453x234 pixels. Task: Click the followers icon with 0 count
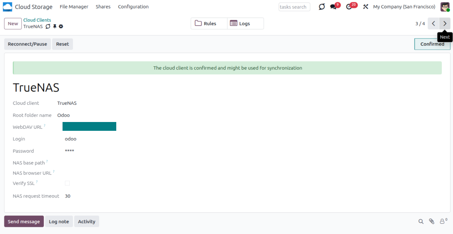(x=443, y=221)
